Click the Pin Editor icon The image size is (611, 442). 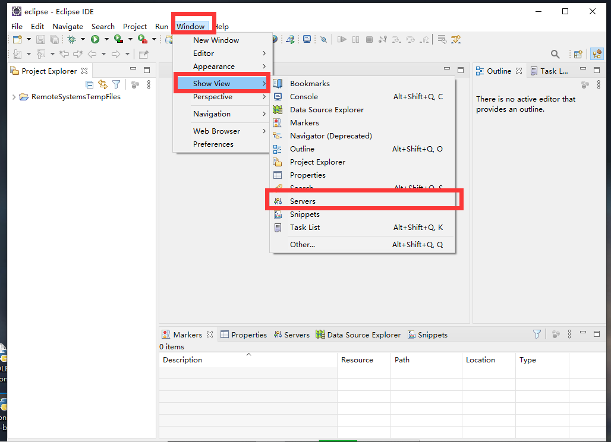(143, 54)
